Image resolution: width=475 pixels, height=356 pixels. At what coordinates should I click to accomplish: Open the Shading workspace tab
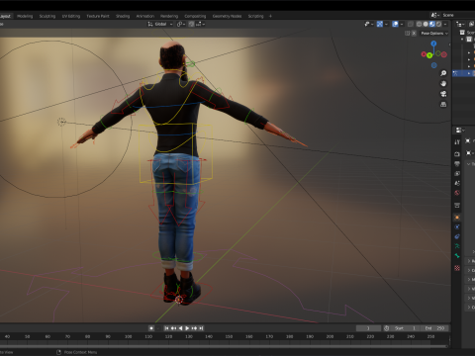coord(123,16)
